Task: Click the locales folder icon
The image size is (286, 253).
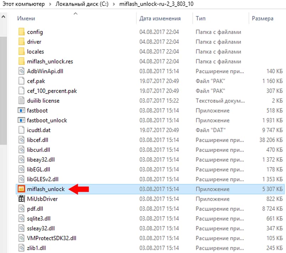Action: pos(21,52)
